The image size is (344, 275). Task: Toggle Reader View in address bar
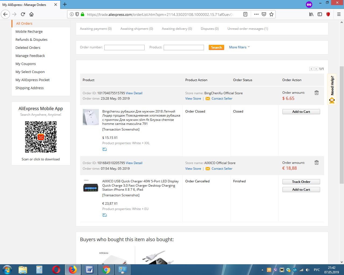(x=245, y=14)
